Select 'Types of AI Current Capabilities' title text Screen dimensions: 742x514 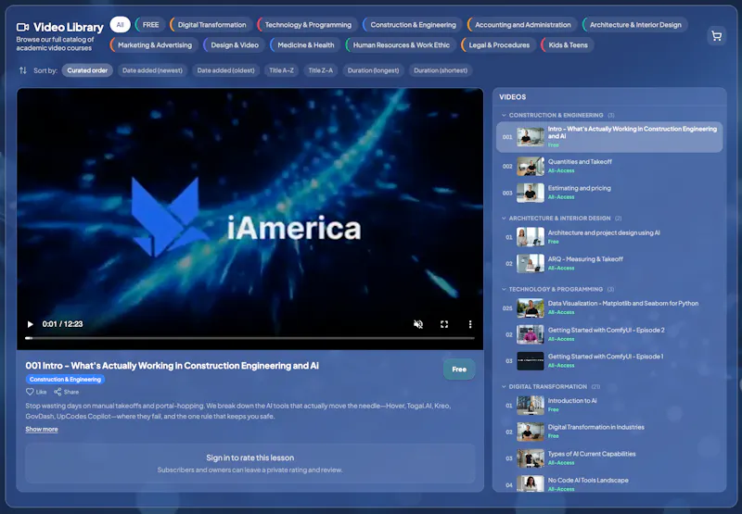tap(592, 454)
